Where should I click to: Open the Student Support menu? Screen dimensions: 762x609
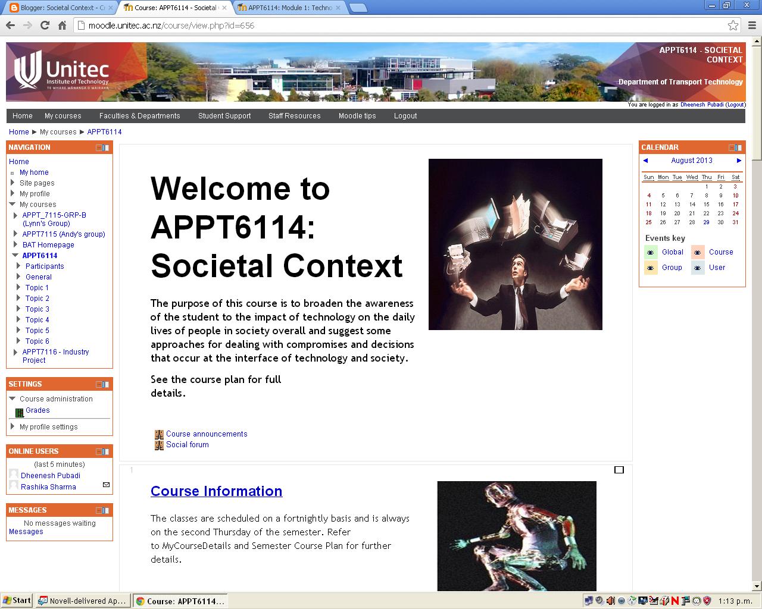(224, 116)
